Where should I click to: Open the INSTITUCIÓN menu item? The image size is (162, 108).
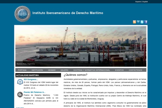click(37, 70)
